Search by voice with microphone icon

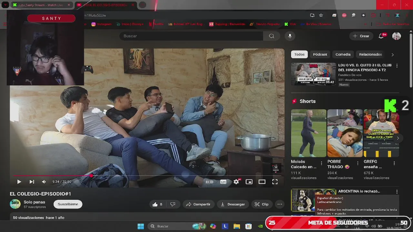click(x=290, y=36)
